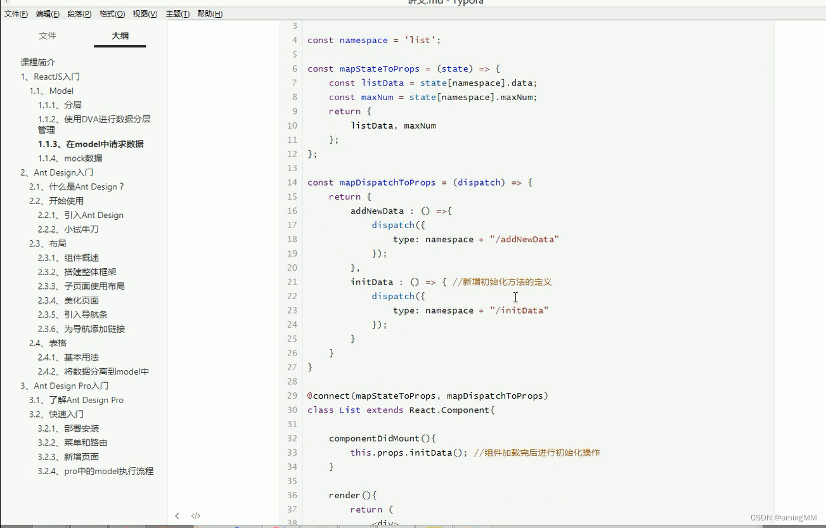
Task: Collapse the sidebar with the left chevron icon
Action: click(177, 516)
